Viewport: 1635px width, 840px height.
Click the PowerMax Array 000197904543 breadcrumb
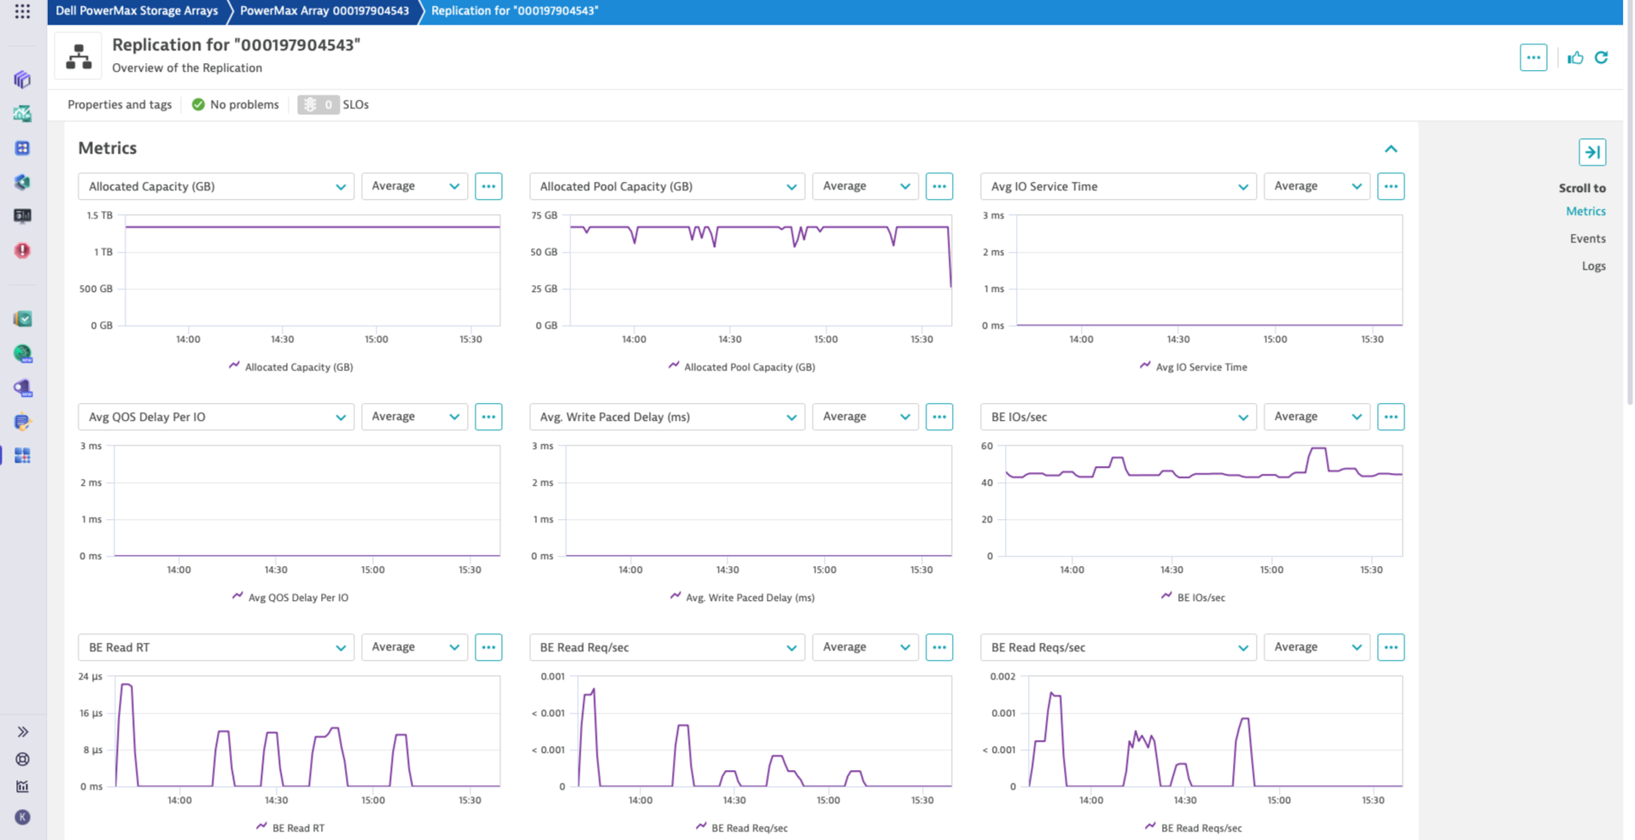pos(323,11)
